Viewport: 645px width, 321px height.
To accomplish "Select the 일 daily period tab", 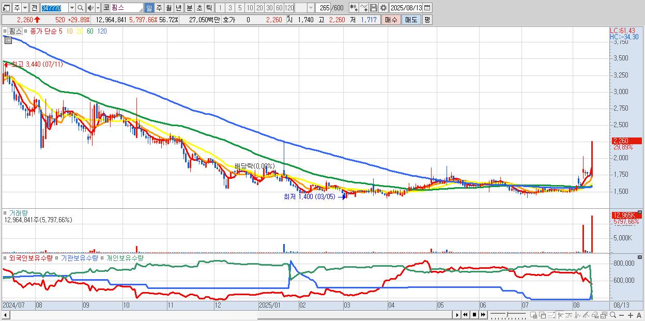I will (x=149, y=8).
